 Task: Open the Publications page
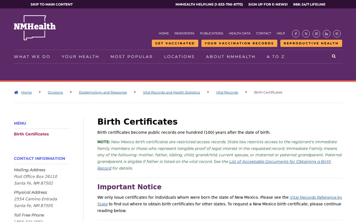212,33
